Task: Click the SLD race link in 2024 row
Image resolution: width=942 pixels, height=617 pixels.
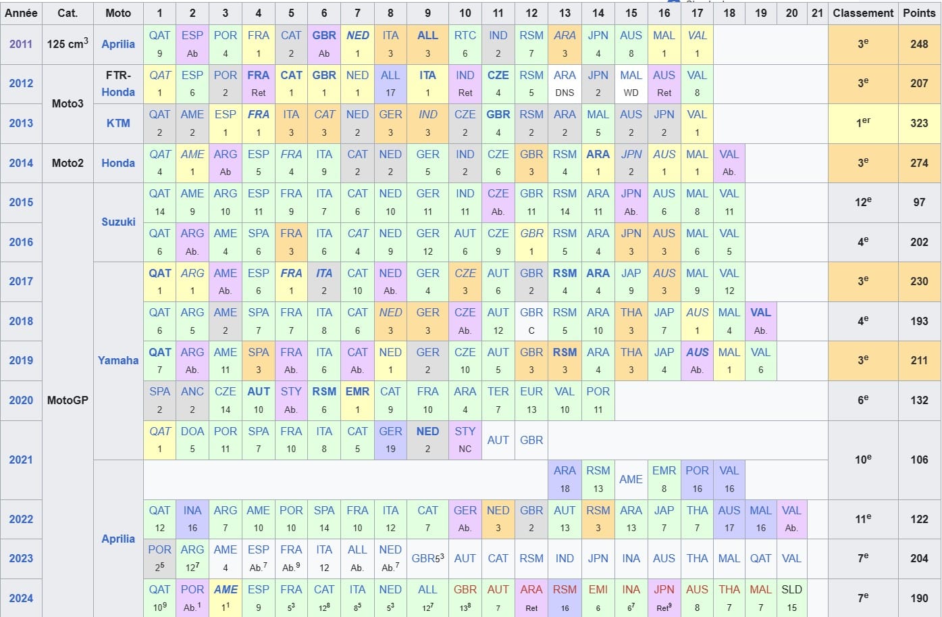Action: (x=791, y=589)
